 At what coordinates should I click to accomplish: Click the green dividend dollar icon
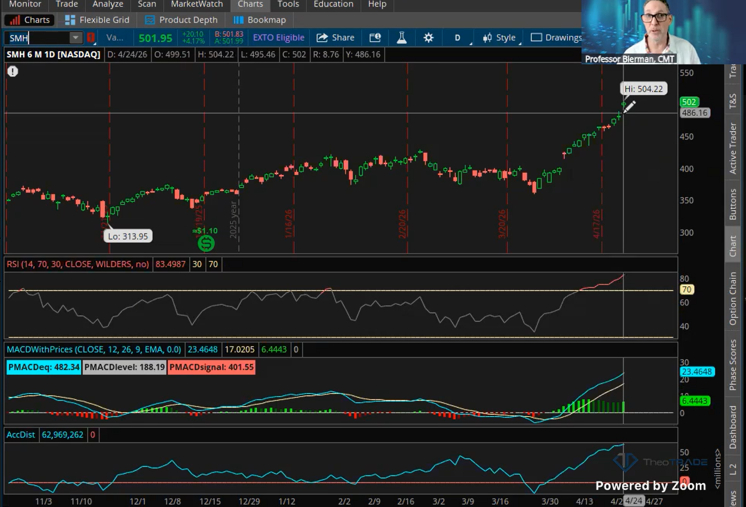pos(206,243)
